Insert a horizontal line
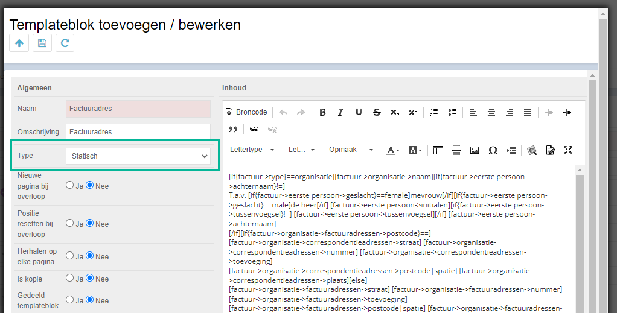 (x=456, y=150)
